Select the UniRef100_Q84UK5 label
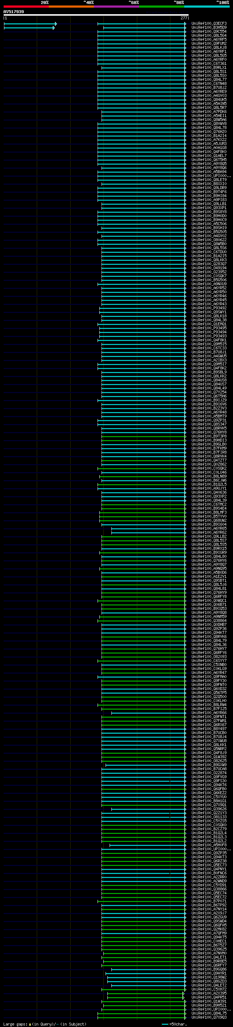This screenshot has width=233, height=1027. [x=209, y=100]
